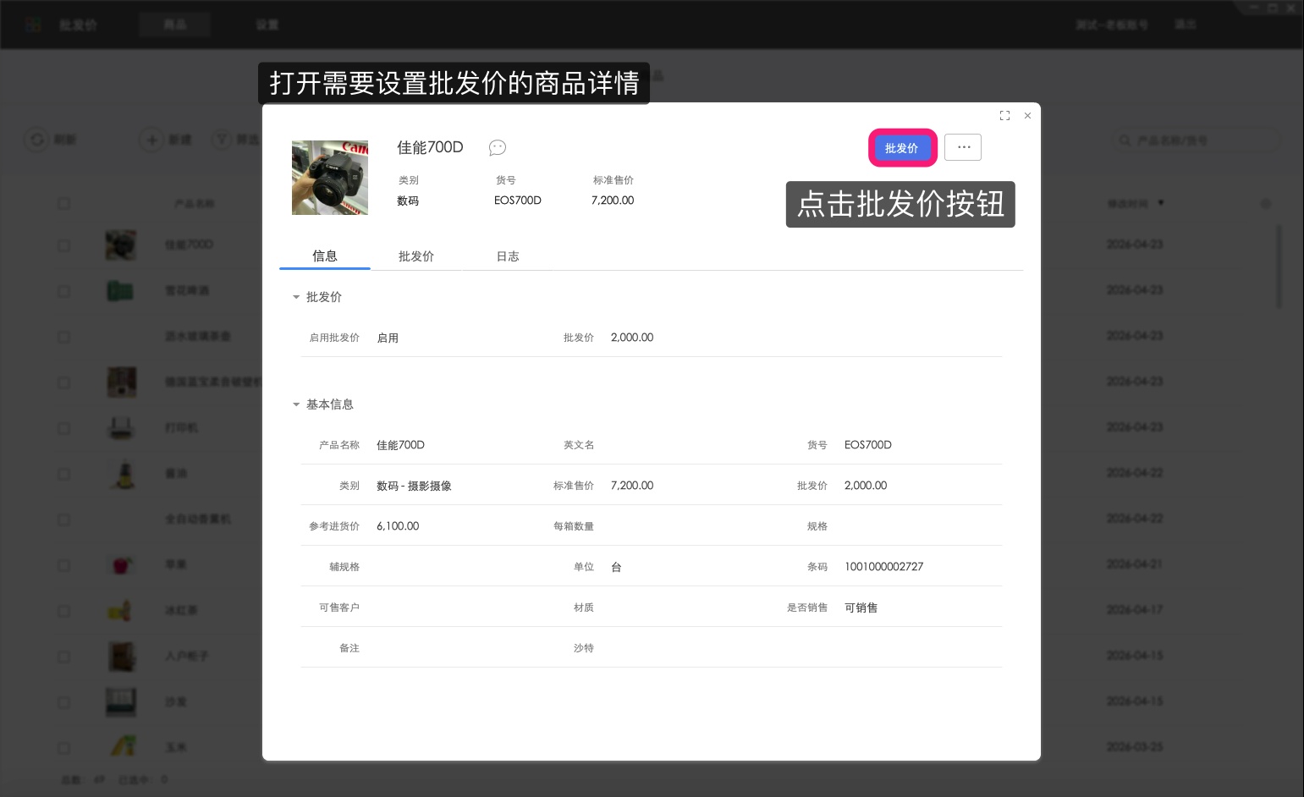Viewport: 1304px width, 797px height.
Task: Click the date 2026-04-17 in list
Action: 1135,610
